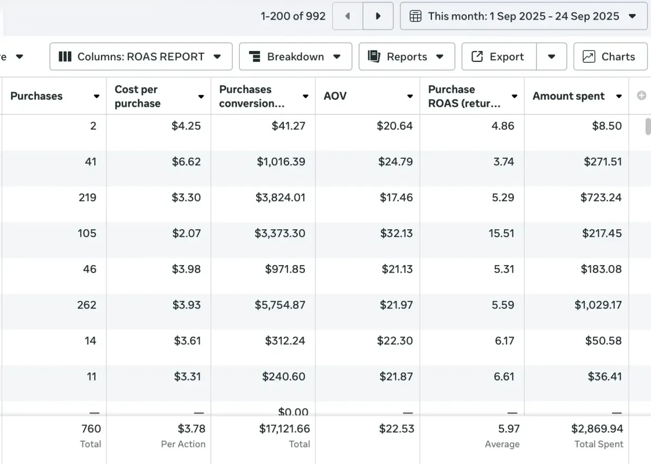Add a new column with plus icon
The width and height of the screenshot is (651, 464).
(x=641, y=96)
